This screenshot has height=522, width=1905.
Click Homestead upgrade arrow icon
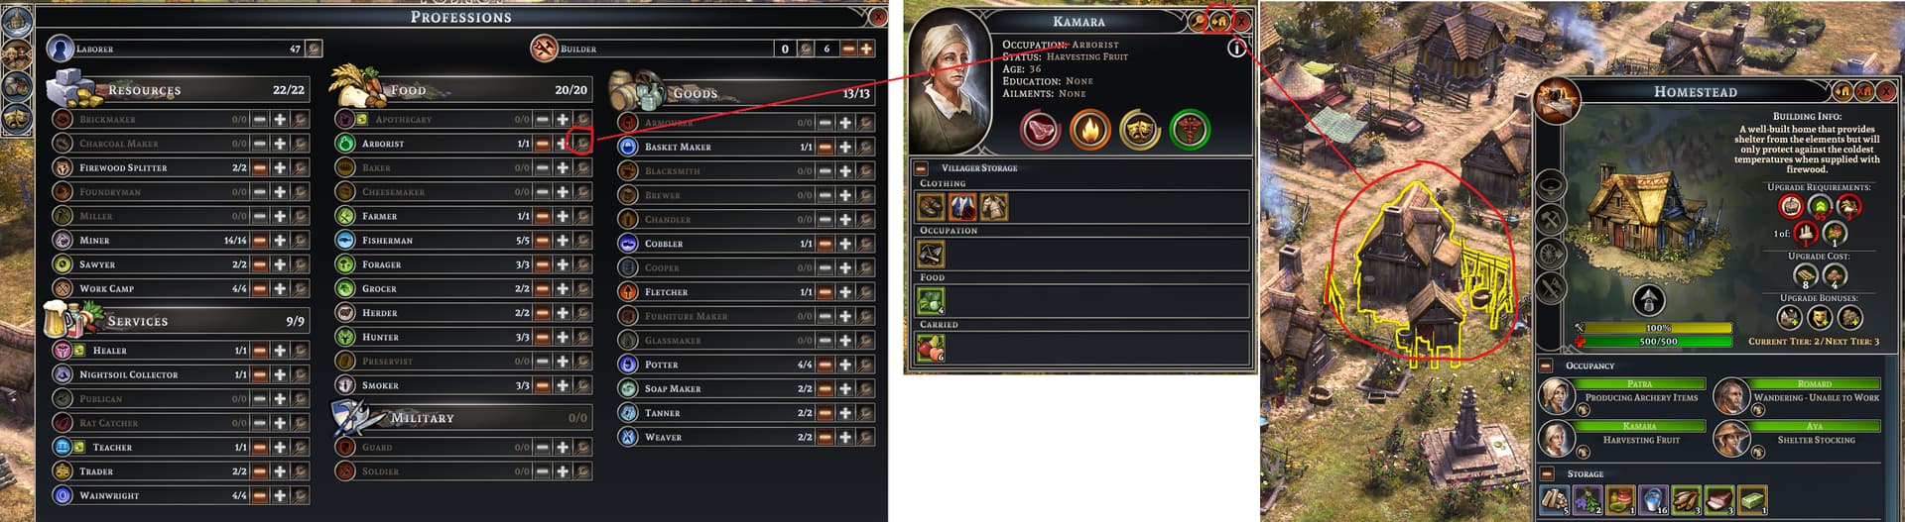coord(1648,299)
